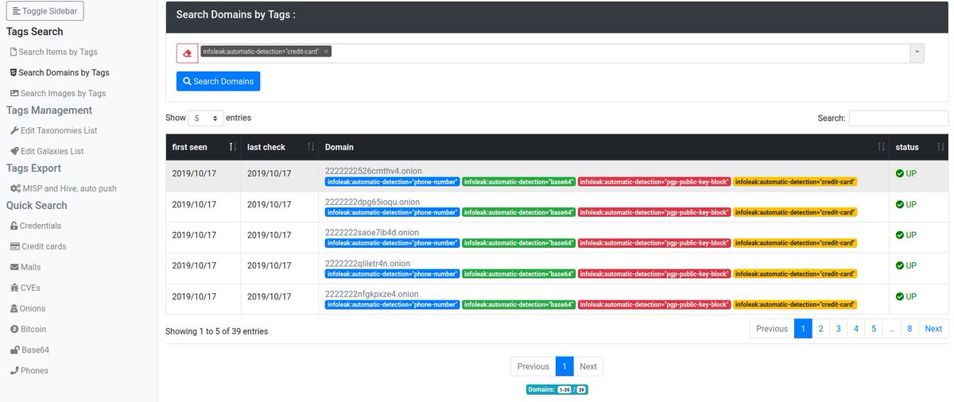954x402 pixels.
Task: Click the Toggle Sidebar button
Action: [45, 11]
